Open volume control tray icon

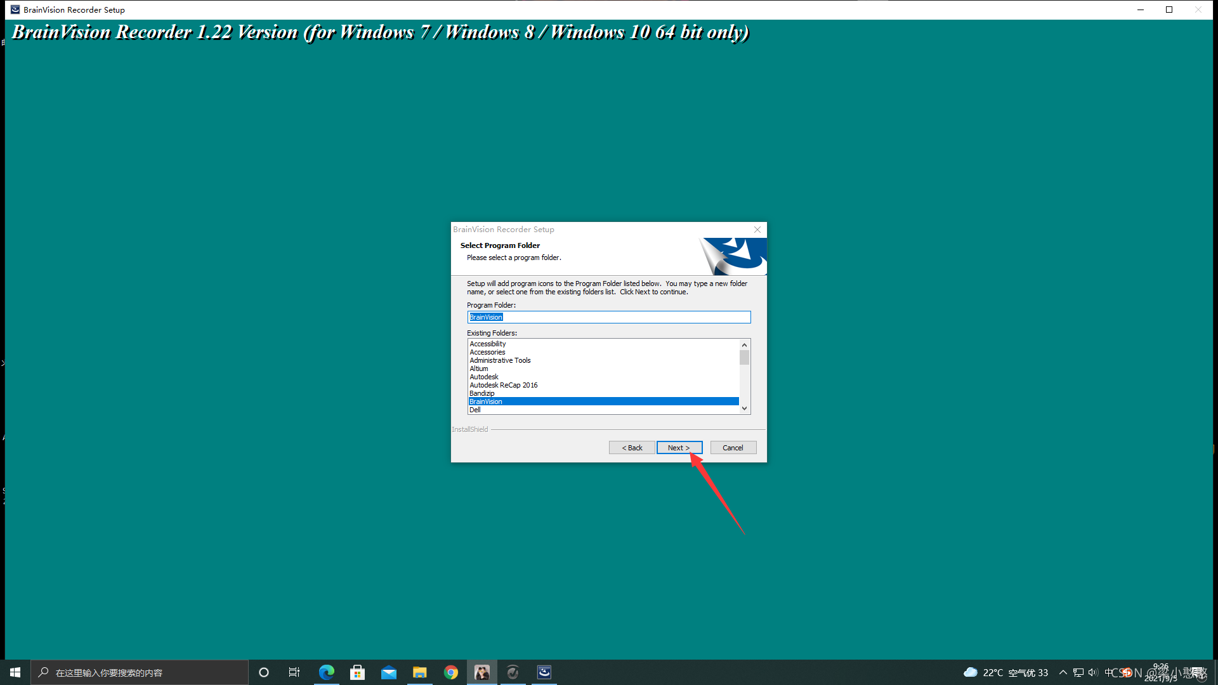(x=1093, y=672)
